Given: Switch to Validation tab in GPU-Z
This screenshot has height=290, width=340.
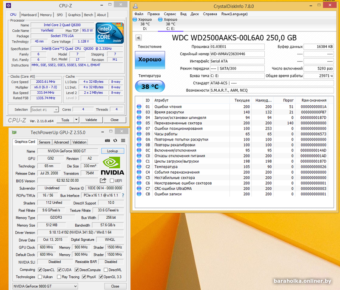Looking at the screenshot, I should 79,142.
